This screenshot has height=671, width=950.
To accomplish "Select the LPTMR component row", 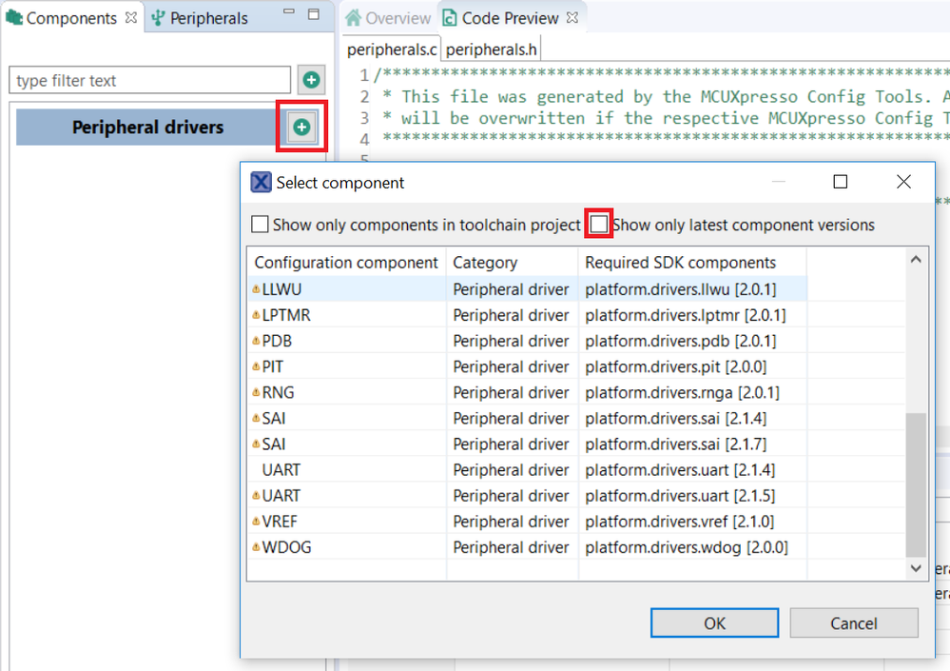I will 527,315.
